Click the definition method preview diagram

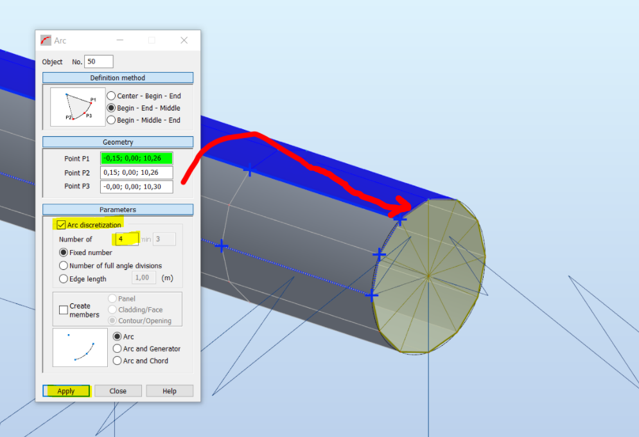pyautogui.click(x=76, y=106)
